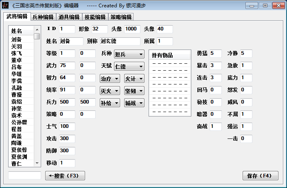Go to the 策略编辑 tab
This screenshot has height=188, width=287.
[120, 17]
